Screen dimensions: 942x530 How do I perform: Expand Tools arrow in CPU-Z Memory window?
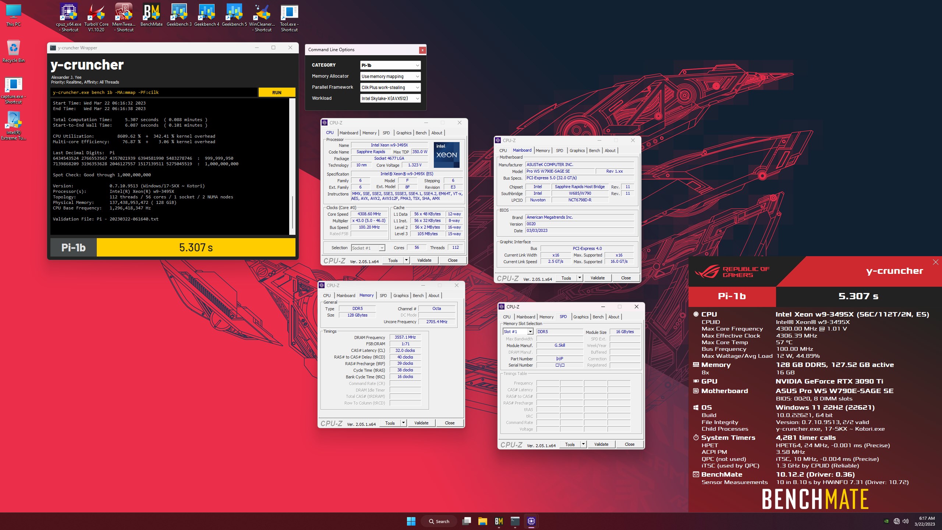point(403,423)
